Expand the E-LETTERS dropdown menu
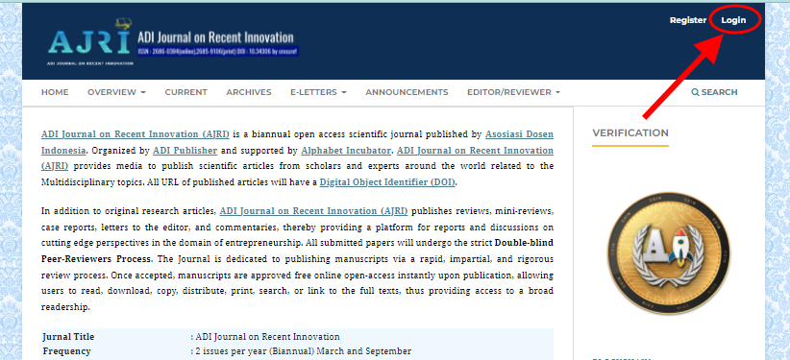The height and width of the screenshot is (360, 790). tap(318, 92)
